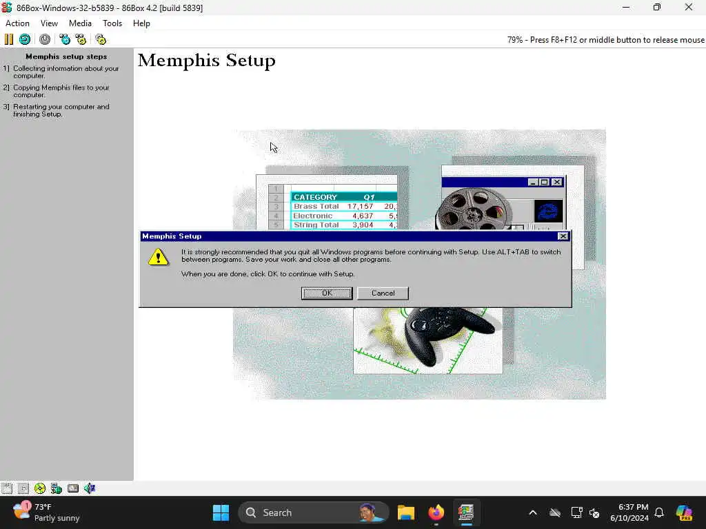Click the cloud-off tray icon
706x529 pixels.
555,512
